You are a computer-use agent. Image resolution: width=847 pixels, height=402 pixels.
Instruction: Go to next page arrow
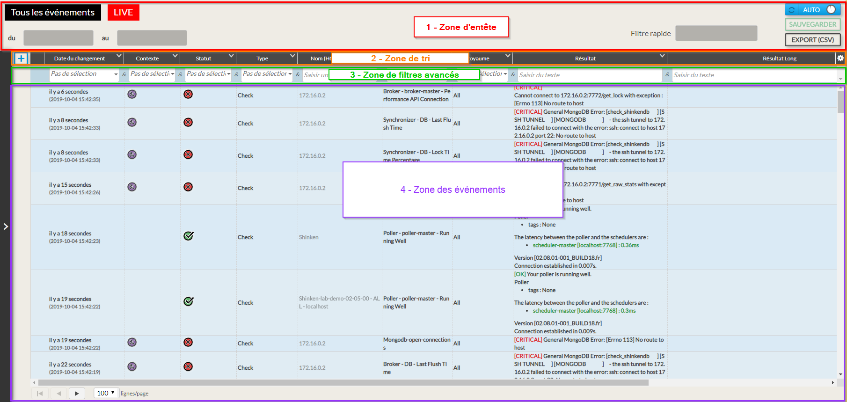coord(77,394)
